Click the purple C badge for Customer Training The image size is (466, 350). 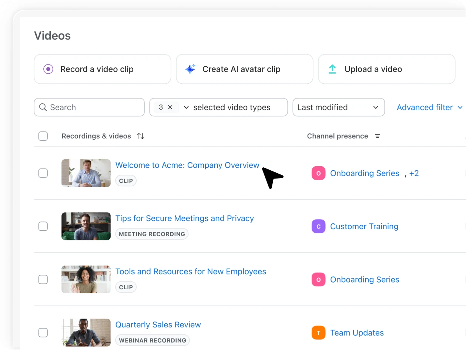[x=318, y=226]
